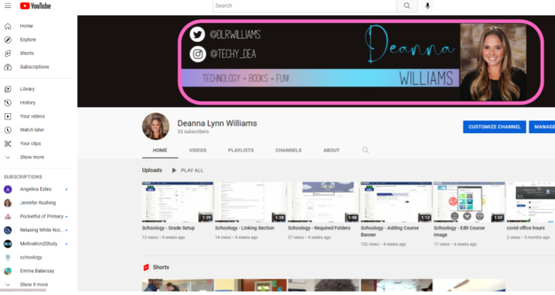
Task: Click the 'SUBSCRIPTIONS' sidebar heading
Action: [x=23, y=177]
